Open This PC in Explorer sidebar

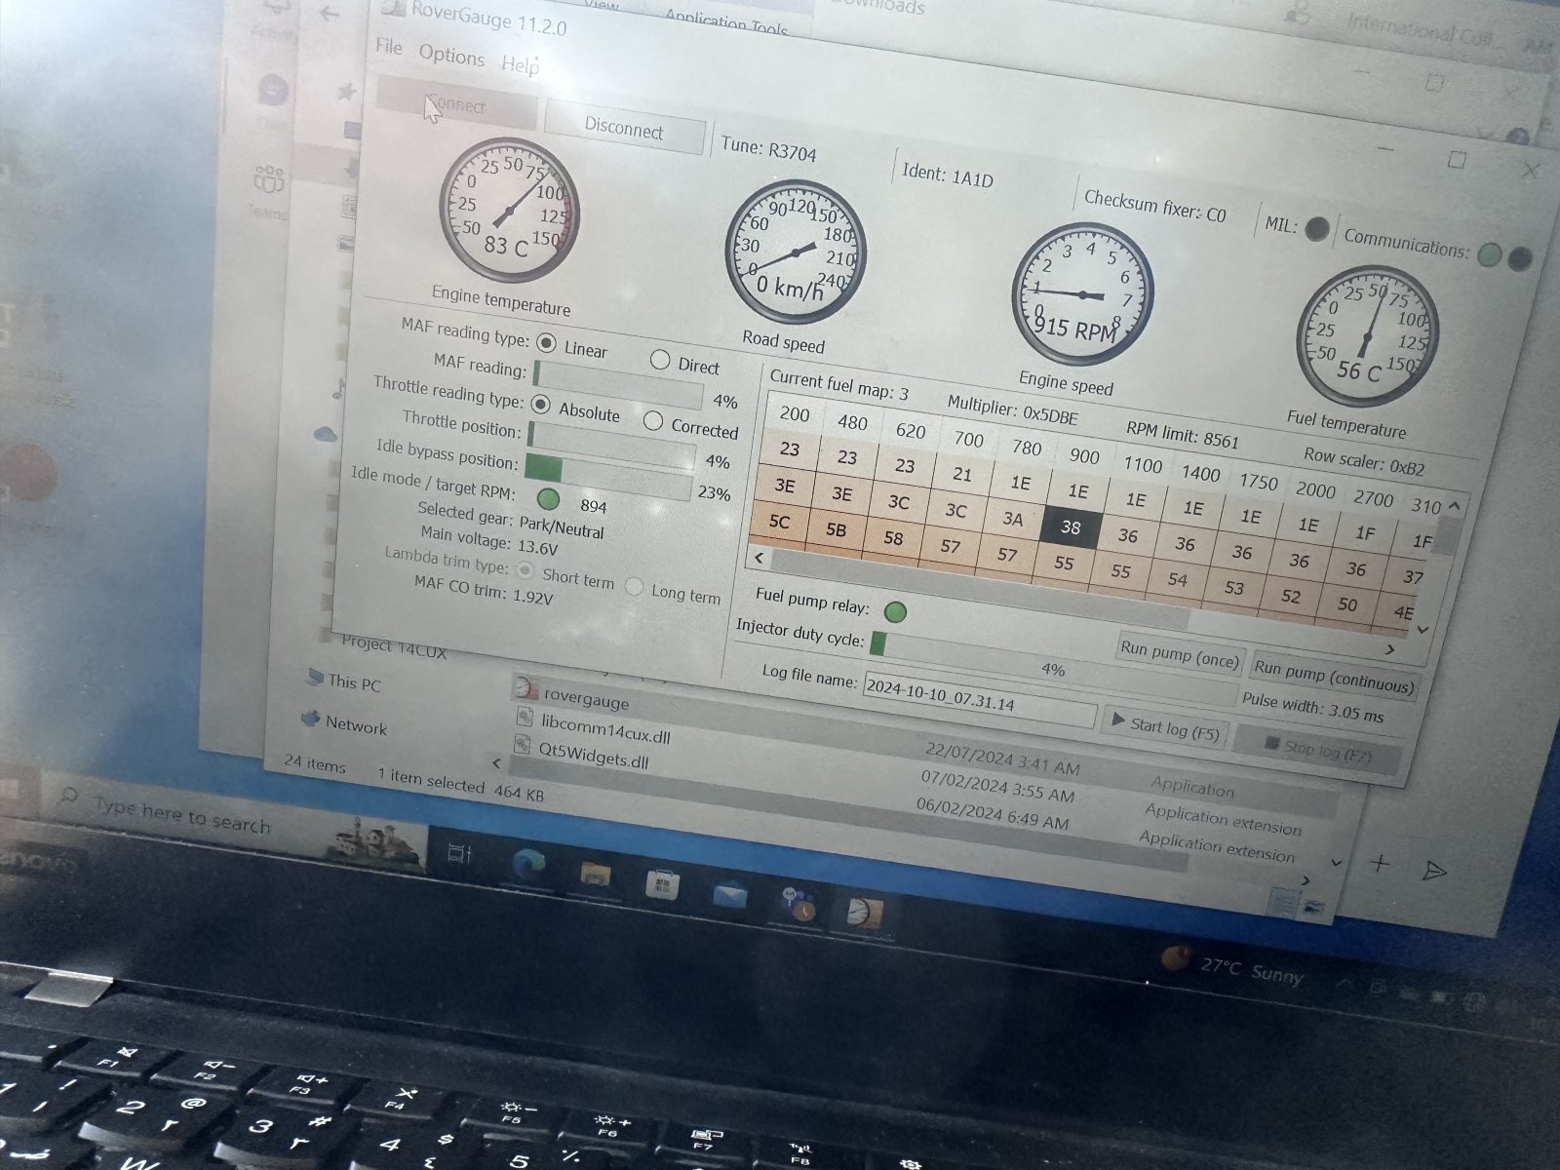(x=343, y=682)
